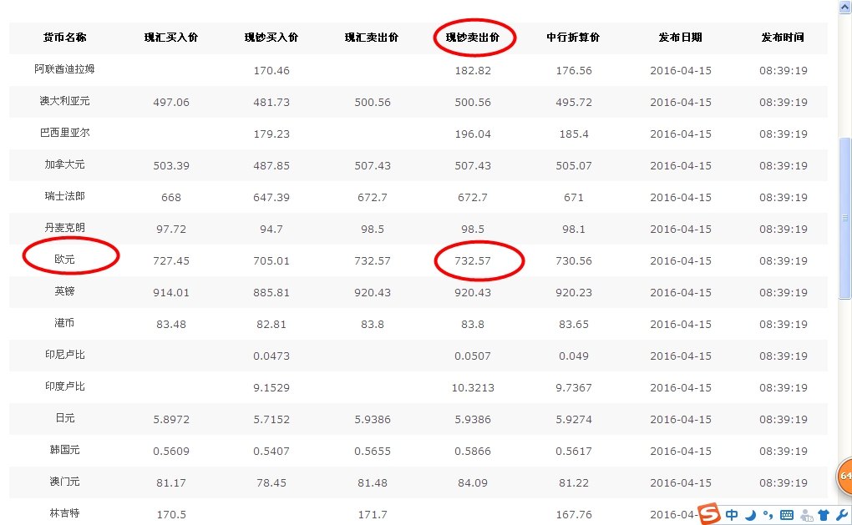Click the 发布日期 column header
Image resolution: width=852 pixels, height=525 pixels.
(680, 38)
